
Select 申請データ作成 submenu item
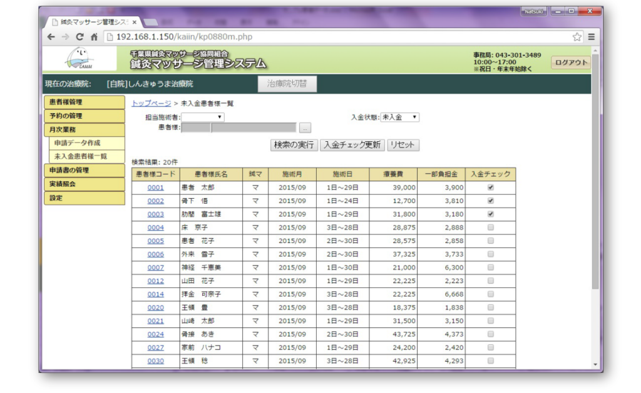point(86,143)
